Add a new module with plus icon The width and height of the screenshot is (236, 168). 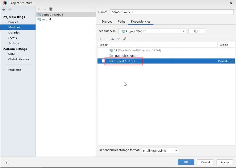(x=39, y=9)
